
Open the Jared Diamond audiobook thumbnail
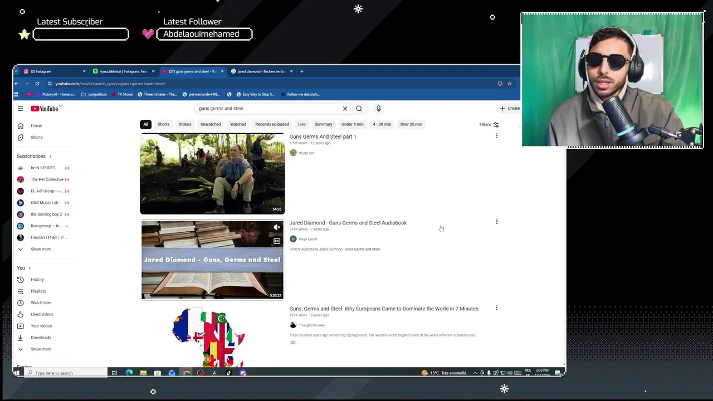tap(212, 260)
